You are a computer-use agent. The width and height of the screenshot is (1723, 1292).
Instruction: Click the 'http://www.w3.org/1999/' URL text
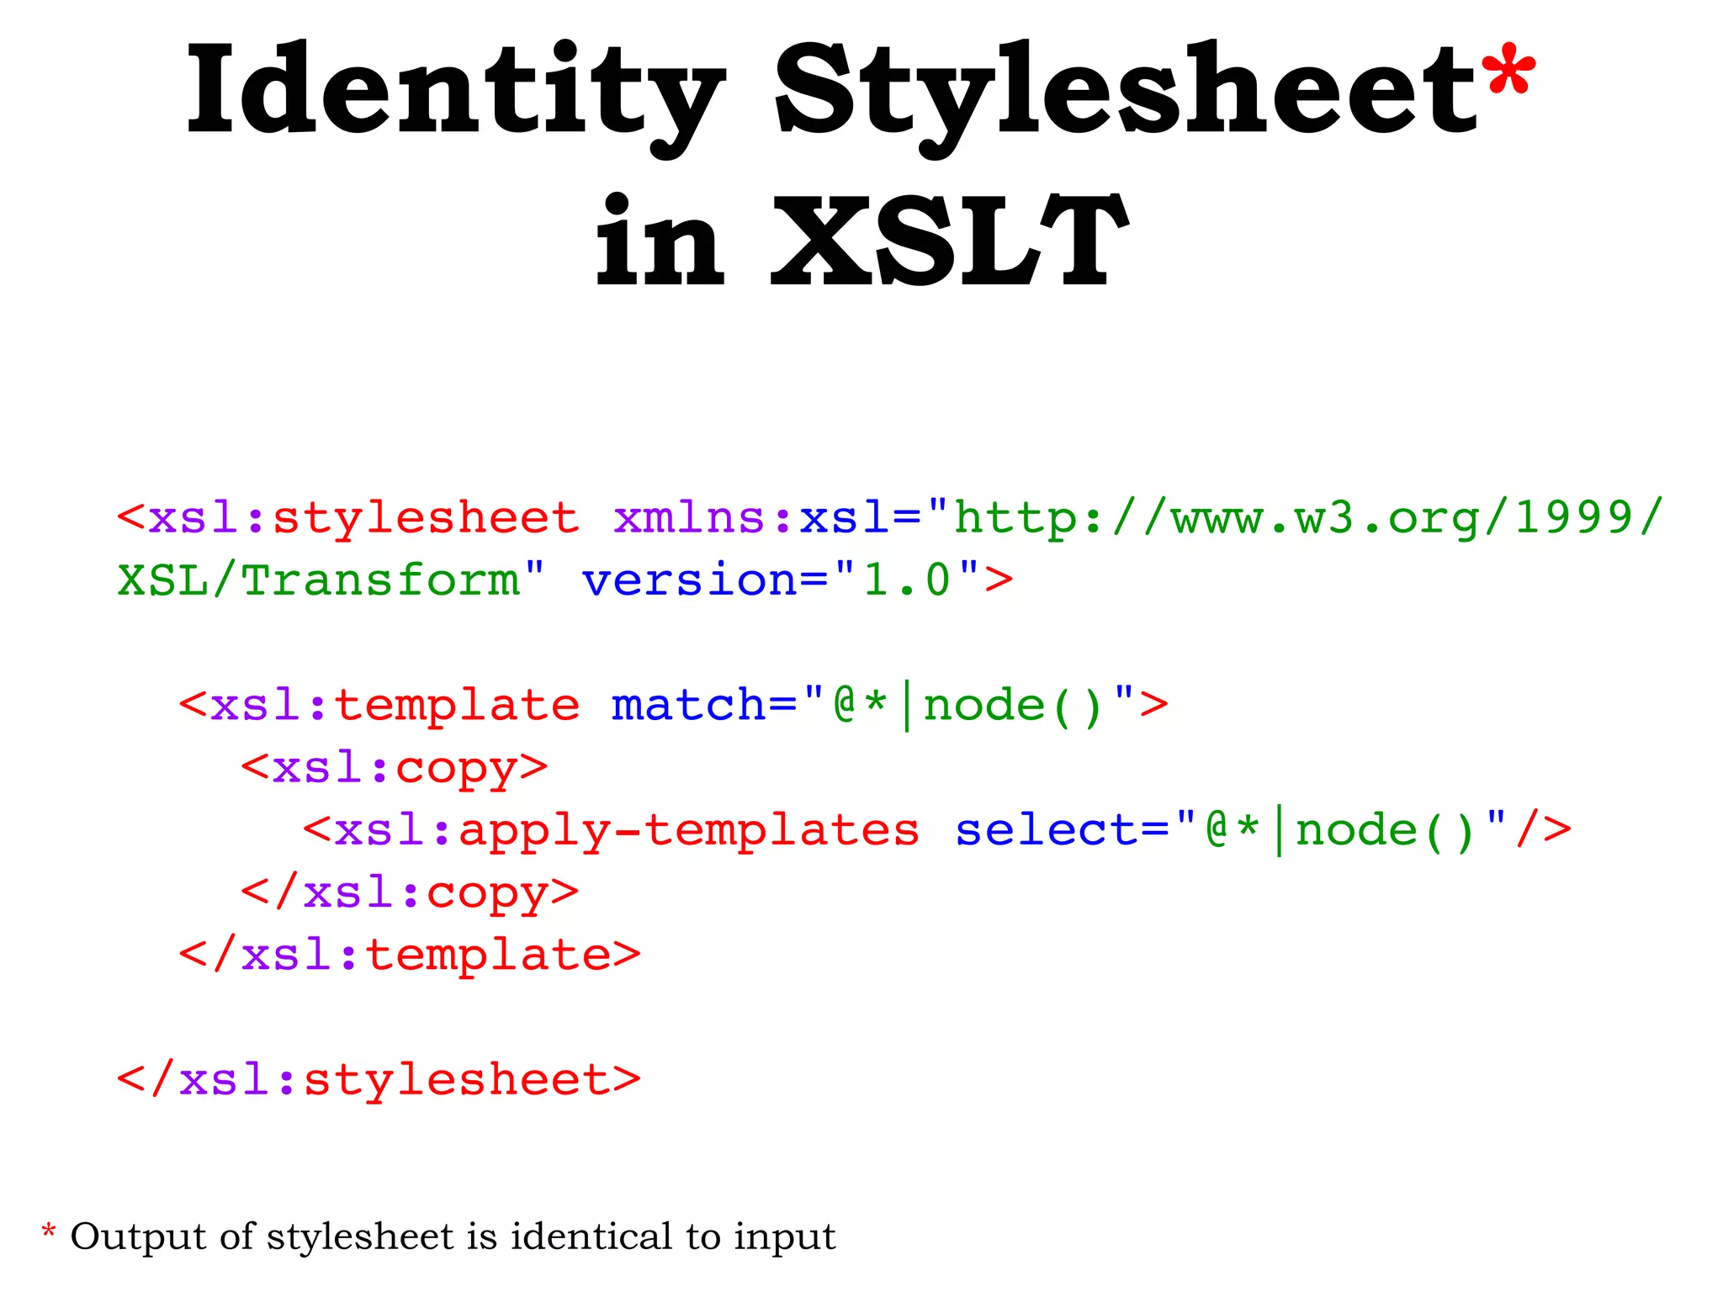pos(1308,519)
